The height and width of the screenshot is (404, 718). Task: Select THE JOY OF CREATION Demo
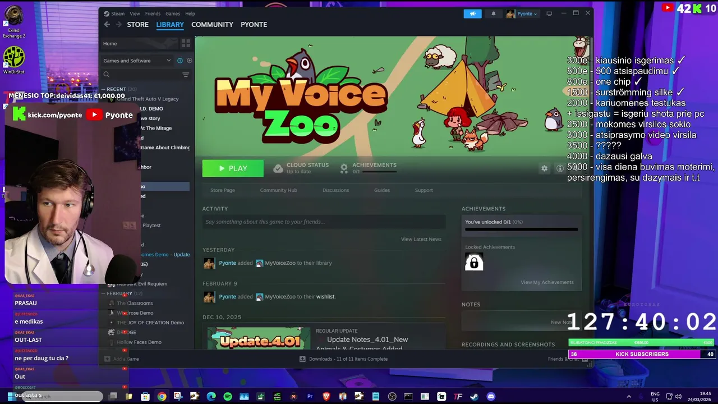[150, 323]
